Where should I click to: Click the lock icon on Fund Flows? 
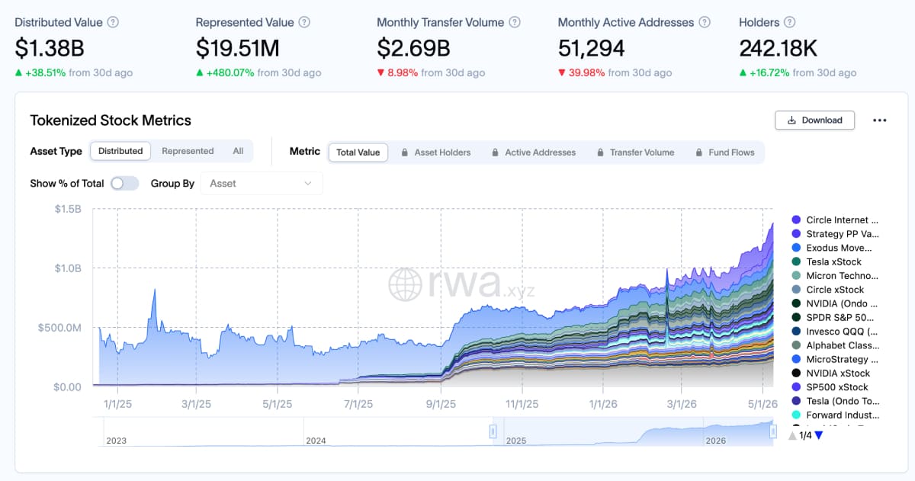tap(701, 152)
